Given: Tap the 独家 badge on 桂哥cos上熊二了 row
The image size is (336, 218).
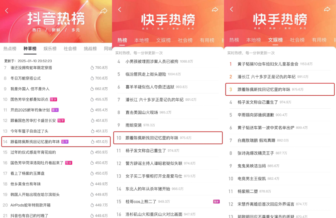Looking at the screenshot, I should coord(217,201).
